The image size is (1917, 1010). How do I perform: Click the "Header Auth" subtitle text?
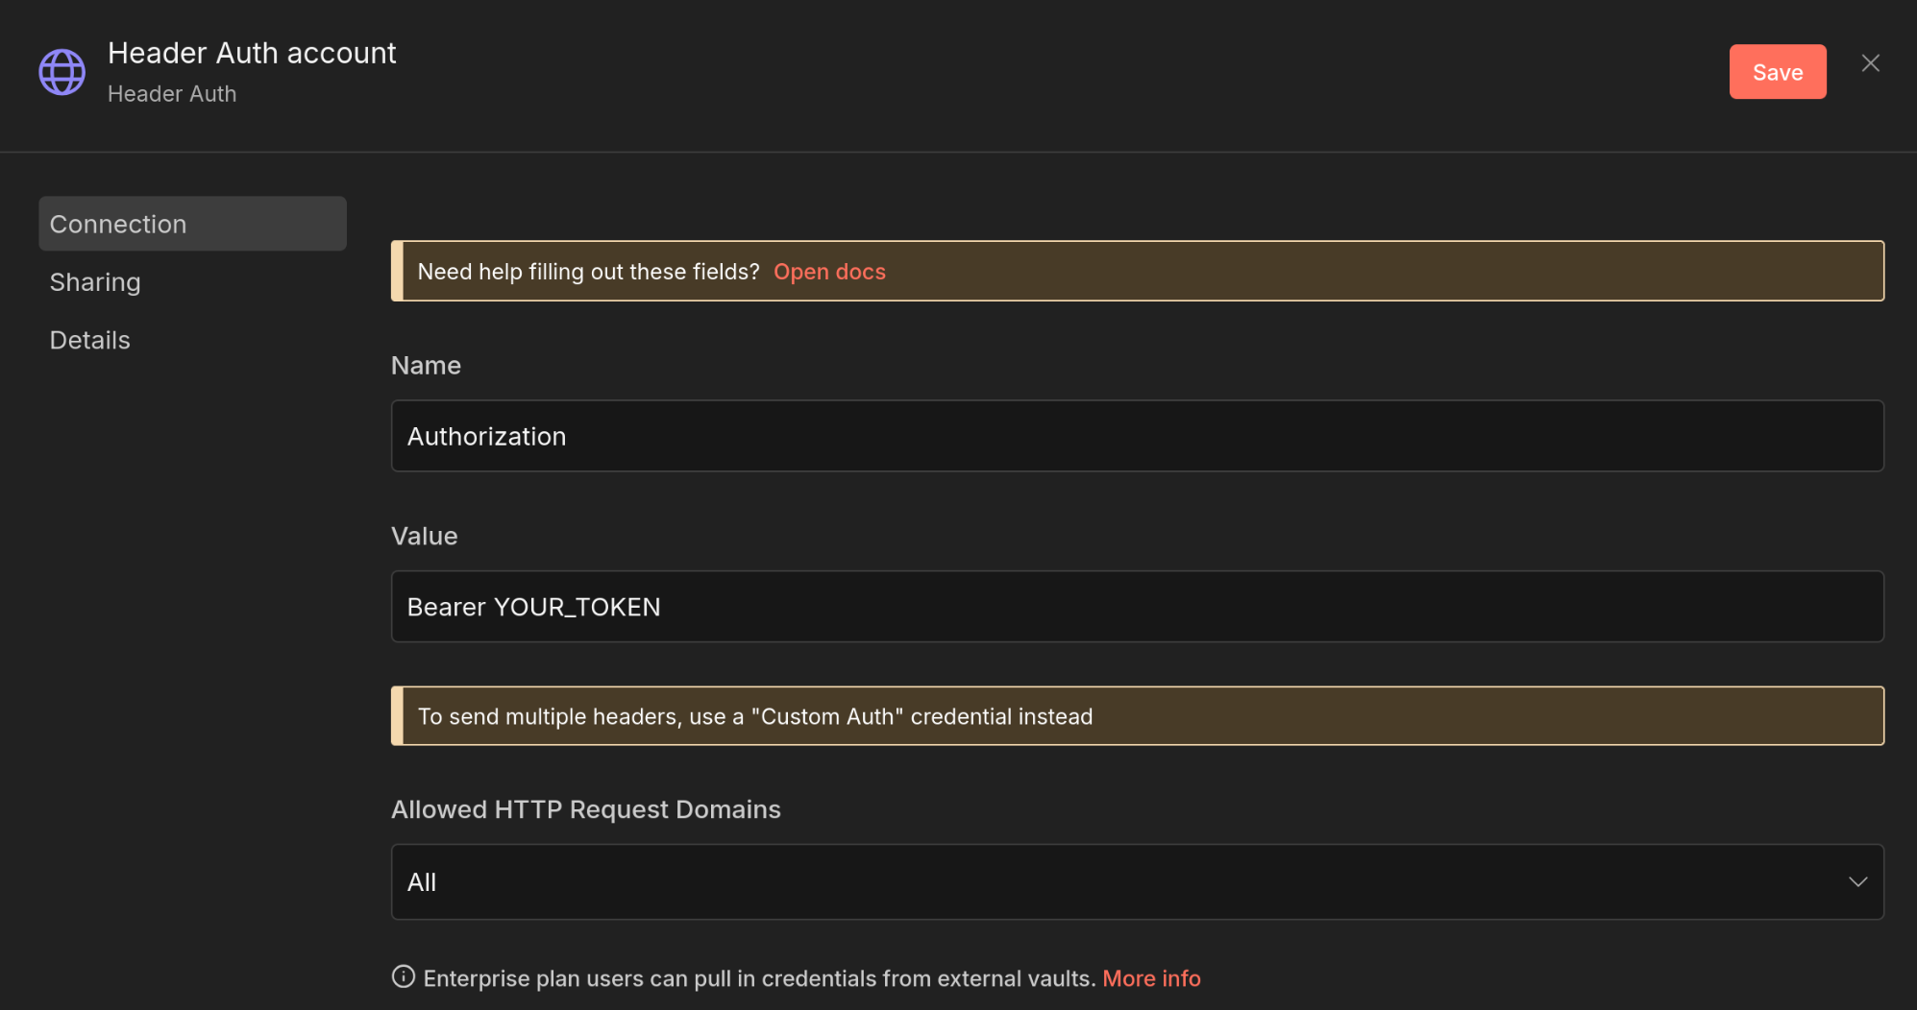(x=172, y=94)
